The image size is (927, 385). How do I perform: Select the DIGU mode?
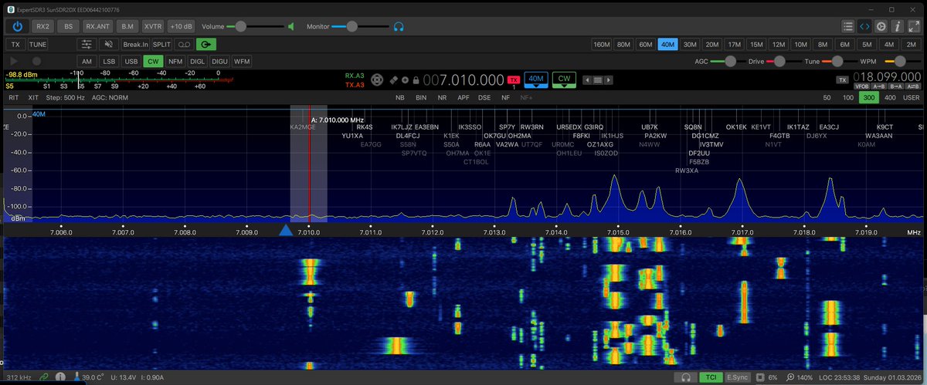[219, 61]
